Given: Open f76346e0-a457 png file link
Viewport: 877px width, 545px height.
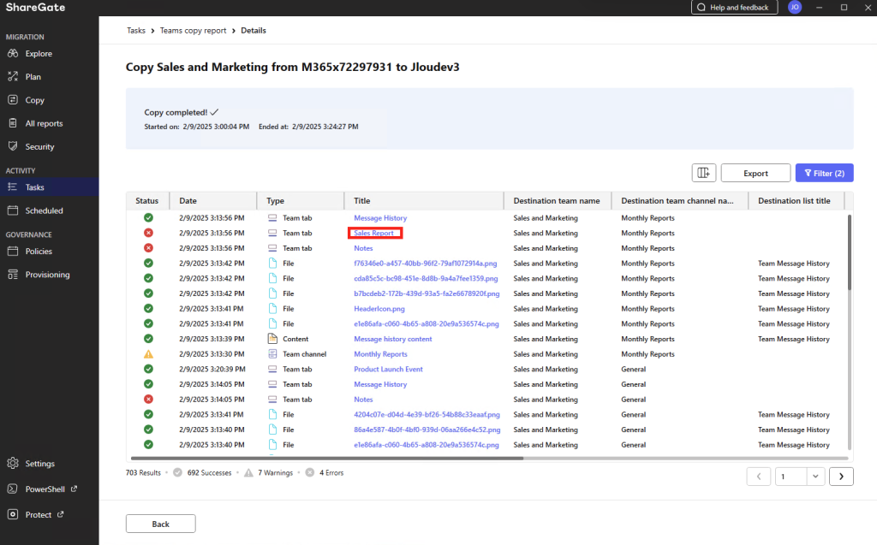Looking at the screenshot, I should coord(425,264).
